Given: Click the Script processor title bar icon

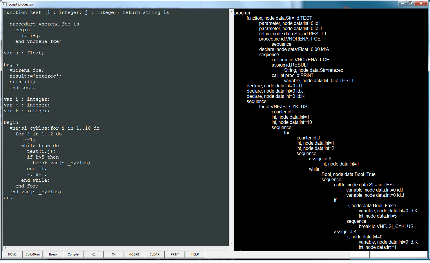Looking at the screenshot, I should tap(4, 4).
